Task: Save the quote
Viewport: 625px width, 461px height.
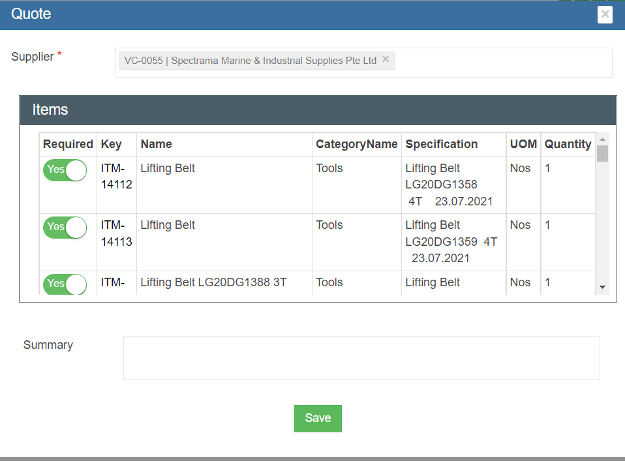Action: click(318, 418)
